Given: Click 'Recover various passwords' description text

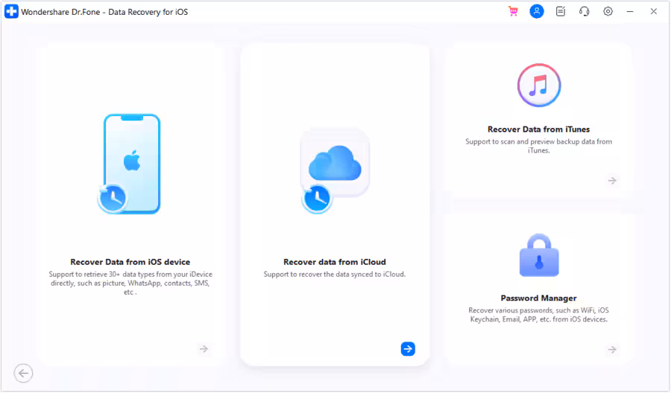Looking at the screenshot, I should point(539,315).
